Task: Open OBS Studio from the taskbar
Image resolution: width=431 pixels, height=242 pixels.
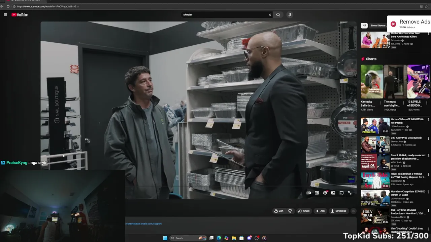Action: coord(257,238)
